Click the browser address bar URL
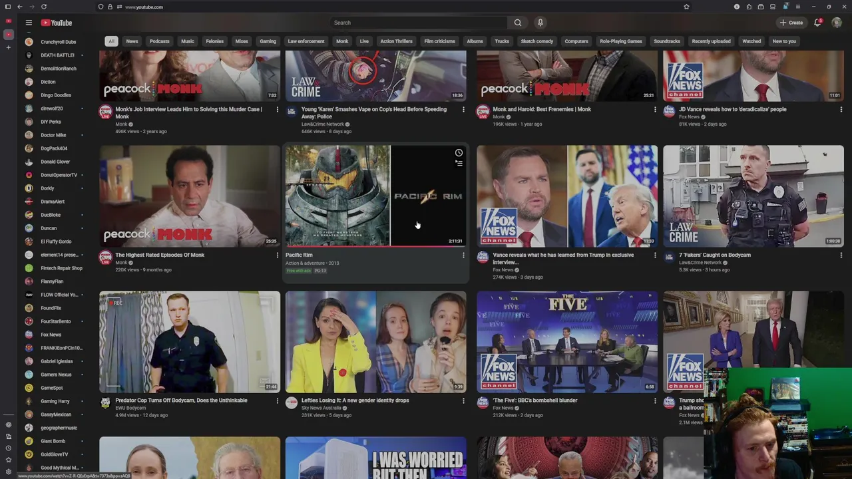 pyautogui.click(x=144, y=7)
